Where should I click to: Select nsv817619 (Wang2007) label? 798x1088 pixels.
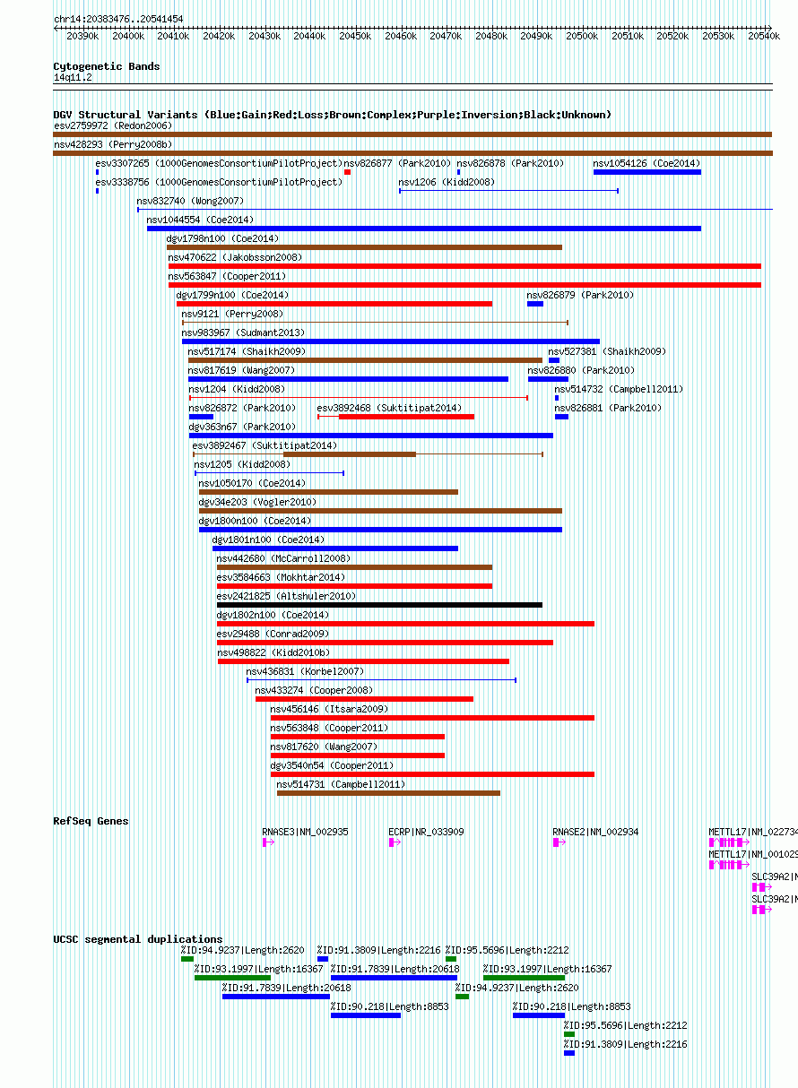click(241, 370)
